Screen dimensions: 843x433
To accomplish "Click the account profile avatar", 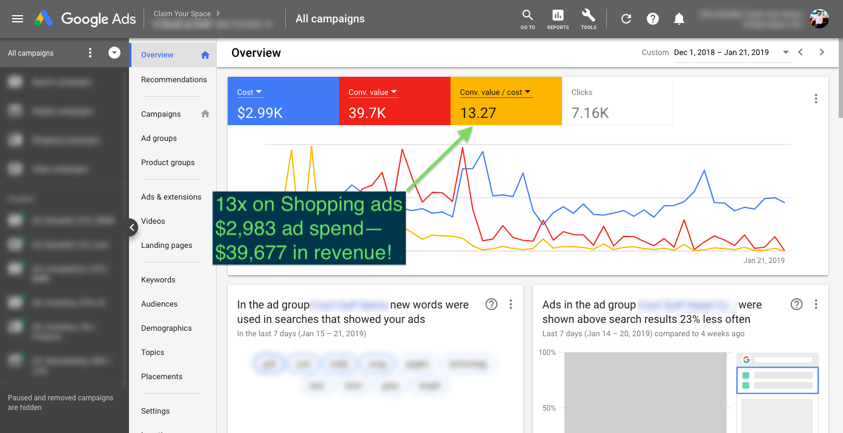I will coord(819,18).
